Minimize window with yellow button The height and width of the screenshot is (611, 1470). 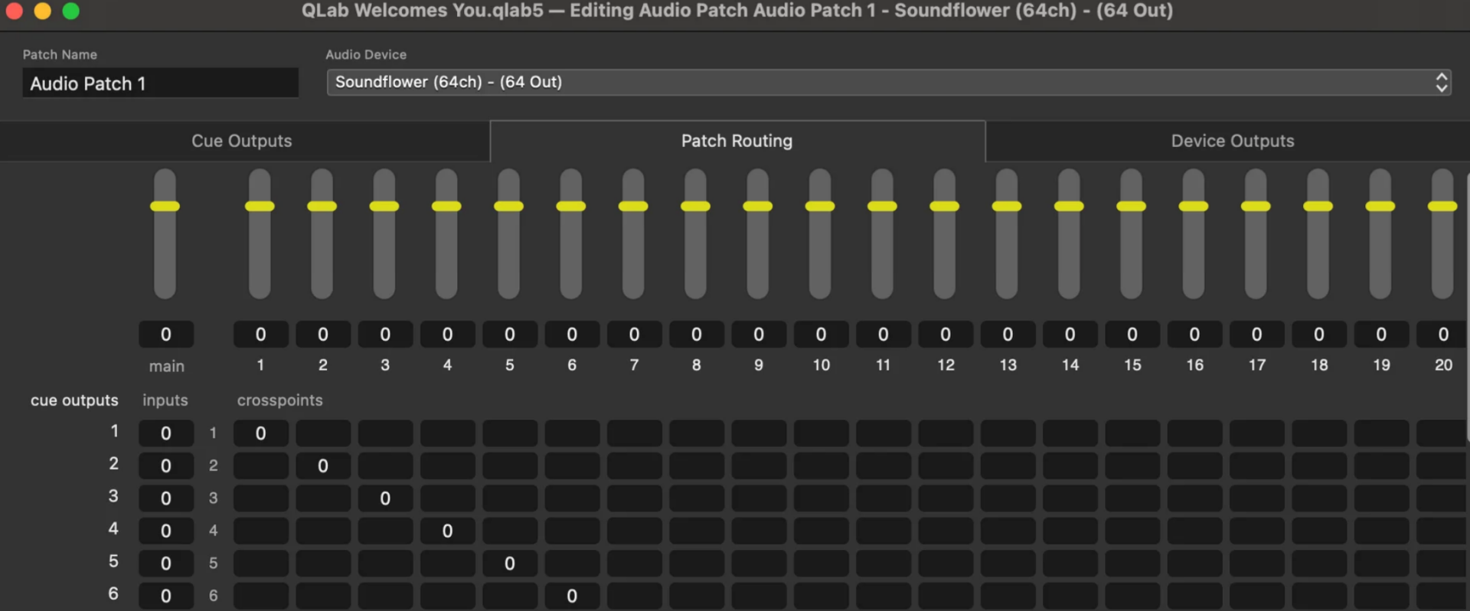point(43,11)
